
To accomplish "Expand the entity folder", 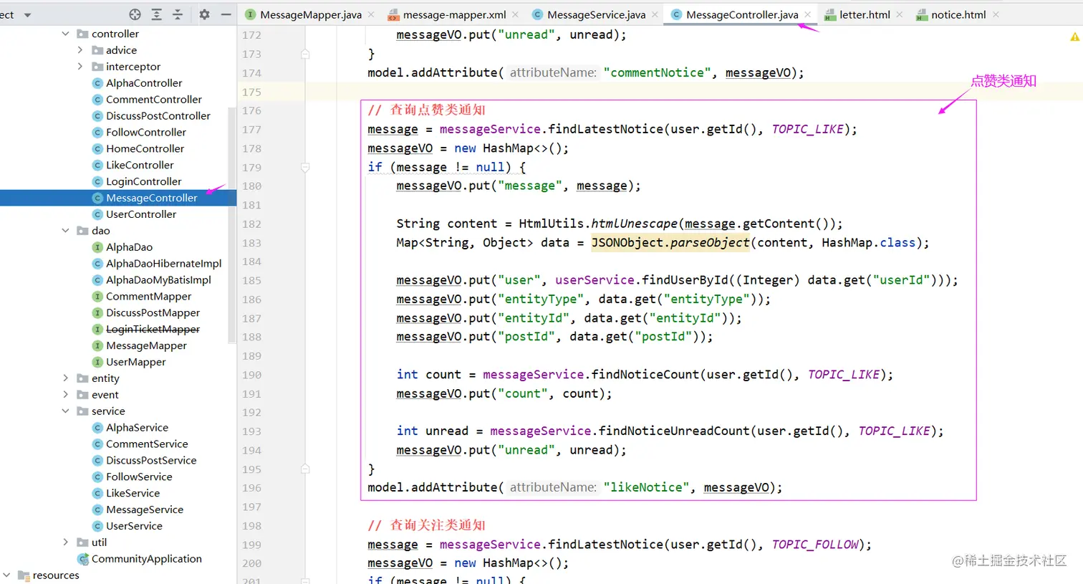I will tap(65, 378).
